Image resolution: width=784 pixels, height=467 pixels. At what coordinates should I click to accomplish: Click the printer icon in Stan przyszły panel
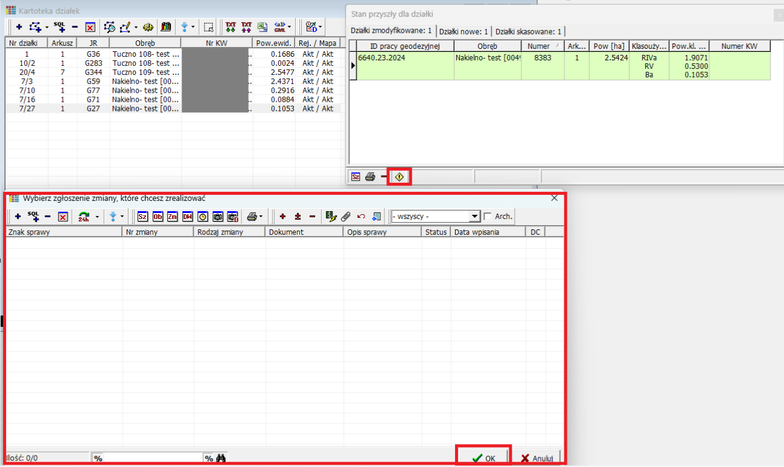[x=371, y=177]
